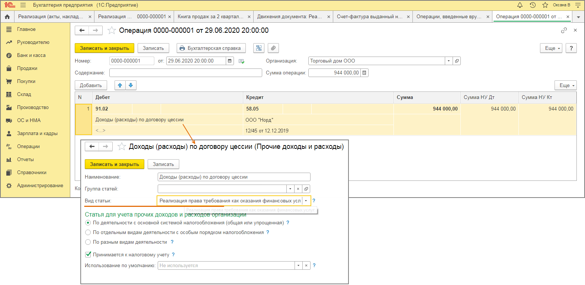Select credit account cell 58.05
This screenshot has width=585, height=285.
click(x=263, y=109)
